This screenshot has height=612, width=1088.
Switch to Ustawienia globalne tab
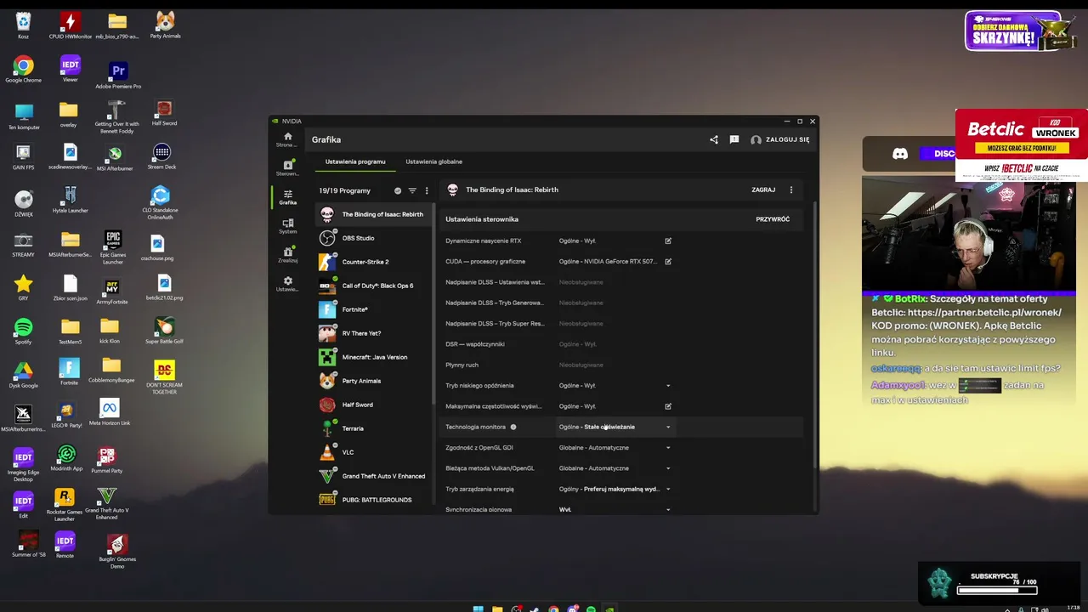433,161
